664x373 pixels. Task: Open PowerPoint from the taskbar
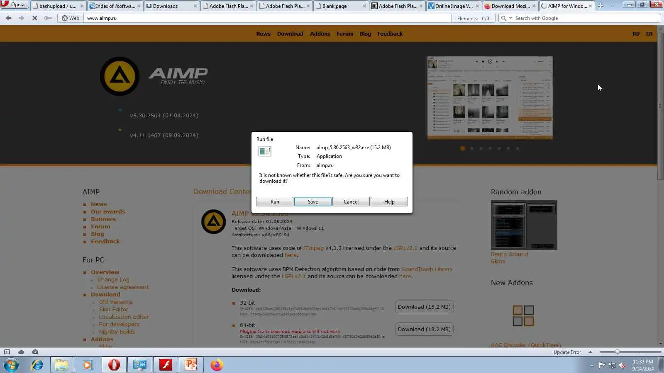tap(191, 365)
